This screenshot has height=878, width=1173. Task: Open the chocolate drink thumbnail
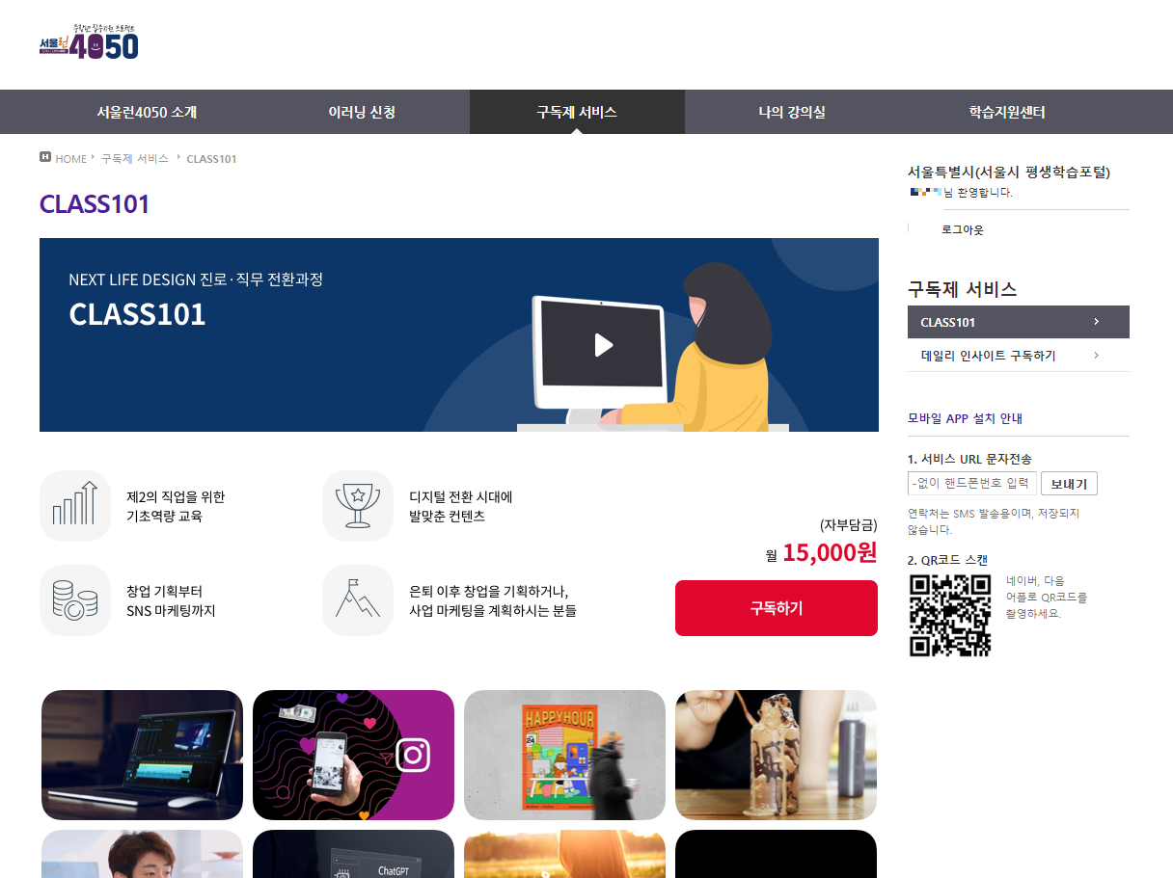[x=776, y=755]
